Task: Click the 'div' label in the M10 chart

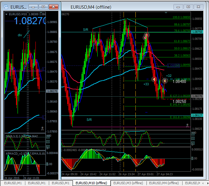Action: 20,35
